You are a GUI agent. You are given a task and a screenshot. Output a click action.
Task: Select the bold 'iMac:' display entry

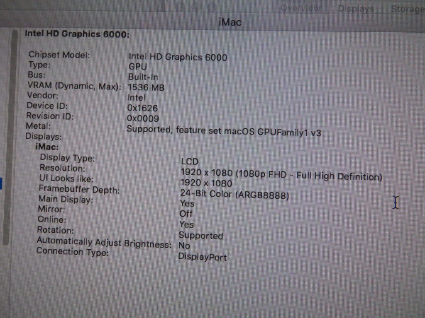[47, 147]
